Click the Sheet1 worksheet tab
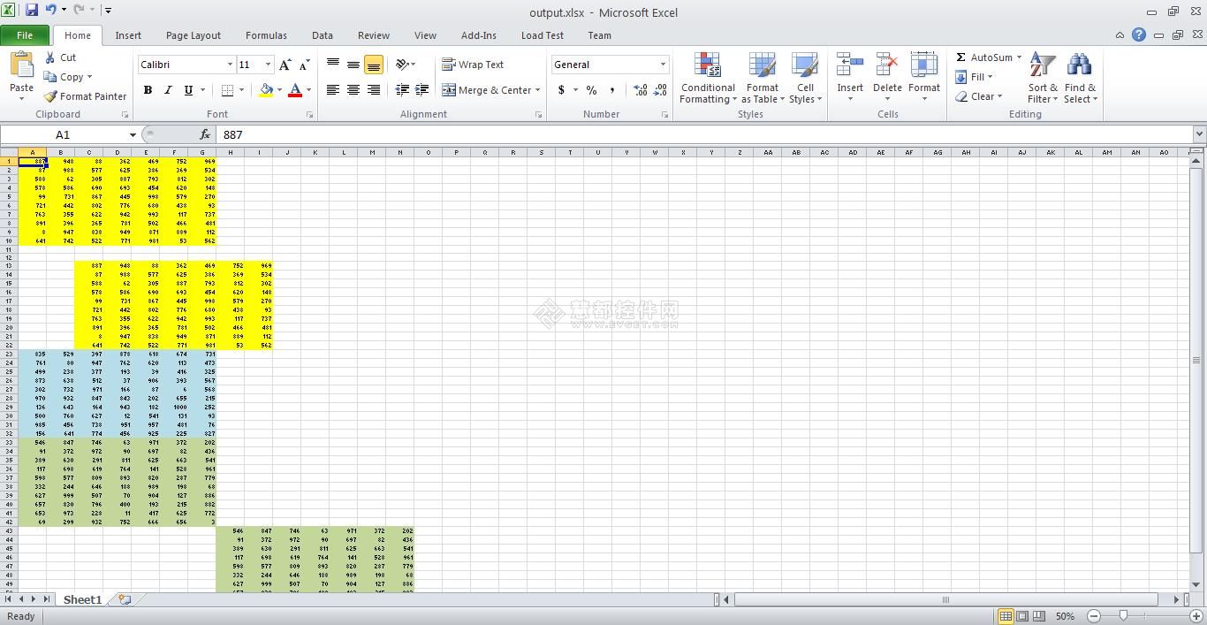 click(81, 599)
